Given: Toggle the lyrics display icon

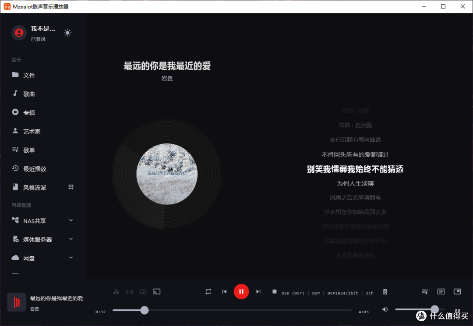Looking at the screenshot, I should coord(441,291).
